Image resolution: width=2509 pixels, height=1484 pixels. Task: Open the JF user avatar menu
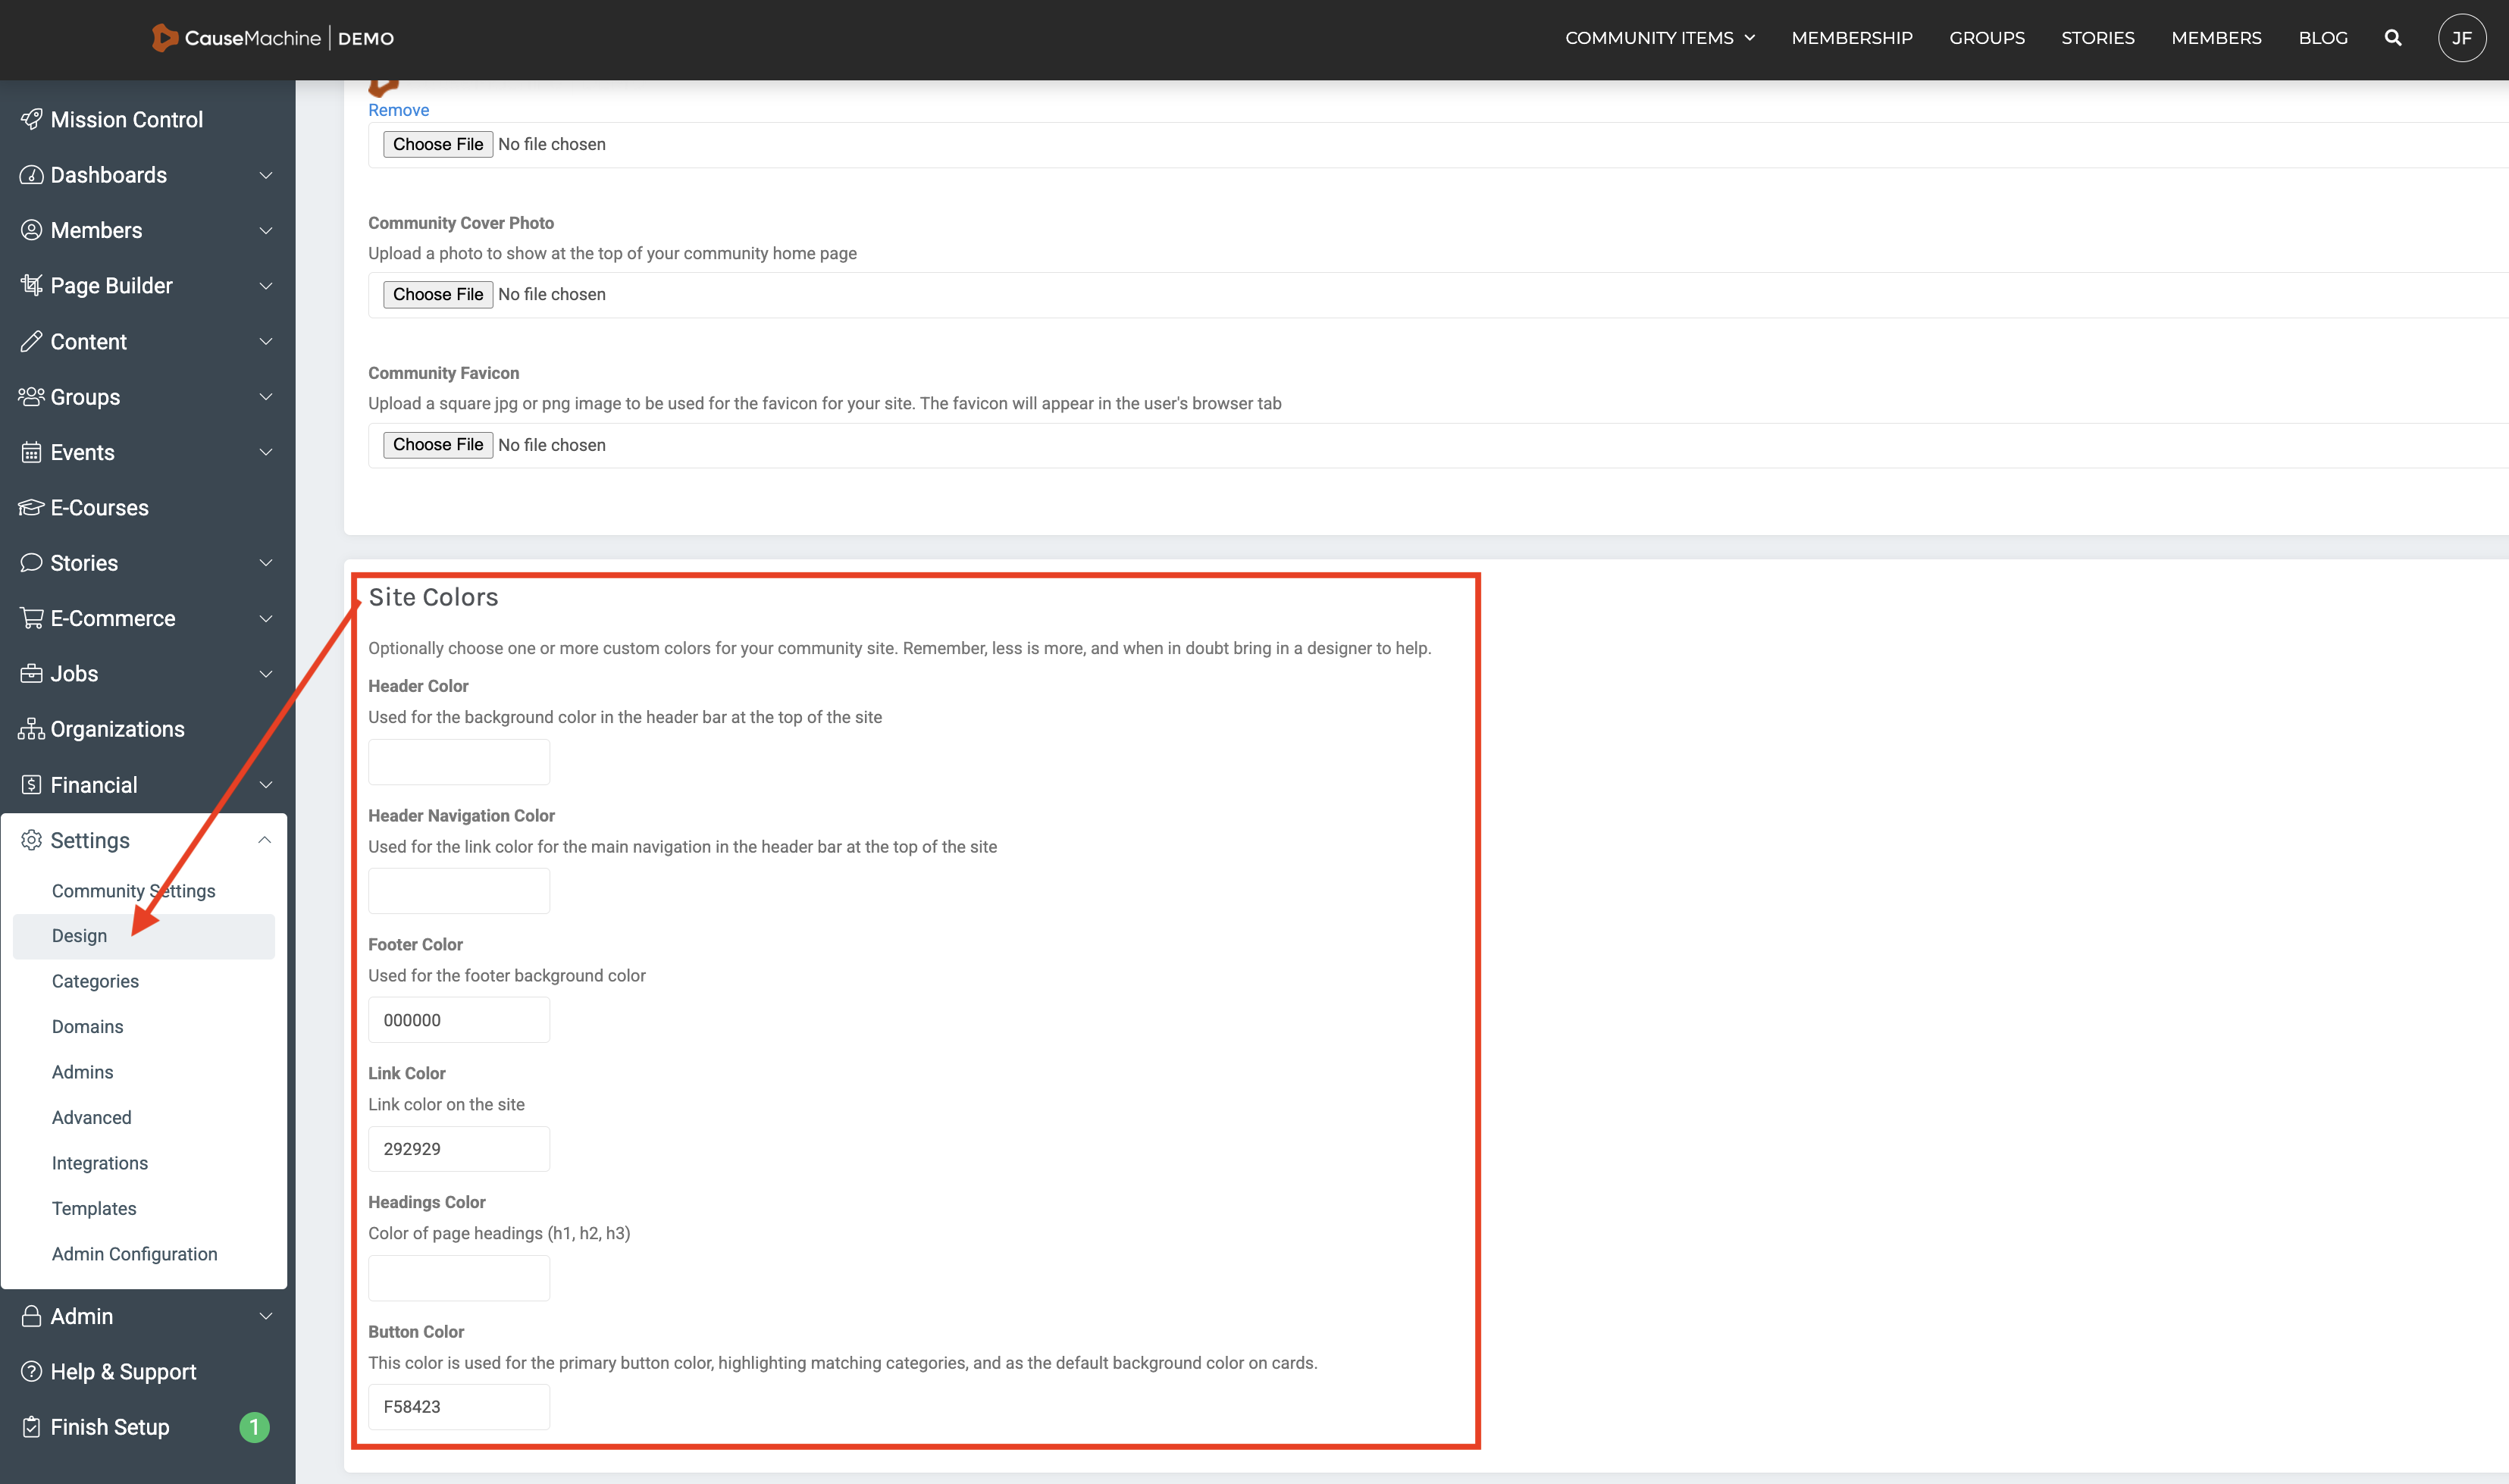click(x=2461, y=38)
